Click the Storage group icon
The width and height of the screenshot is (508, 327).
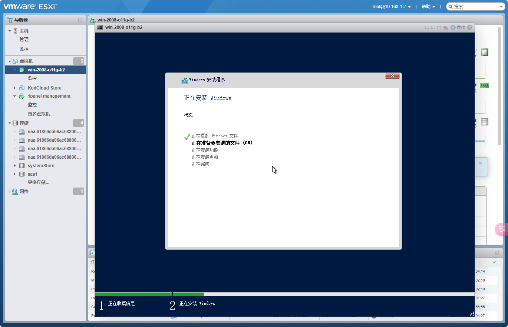pyautogui.click(x=15, y=123)
